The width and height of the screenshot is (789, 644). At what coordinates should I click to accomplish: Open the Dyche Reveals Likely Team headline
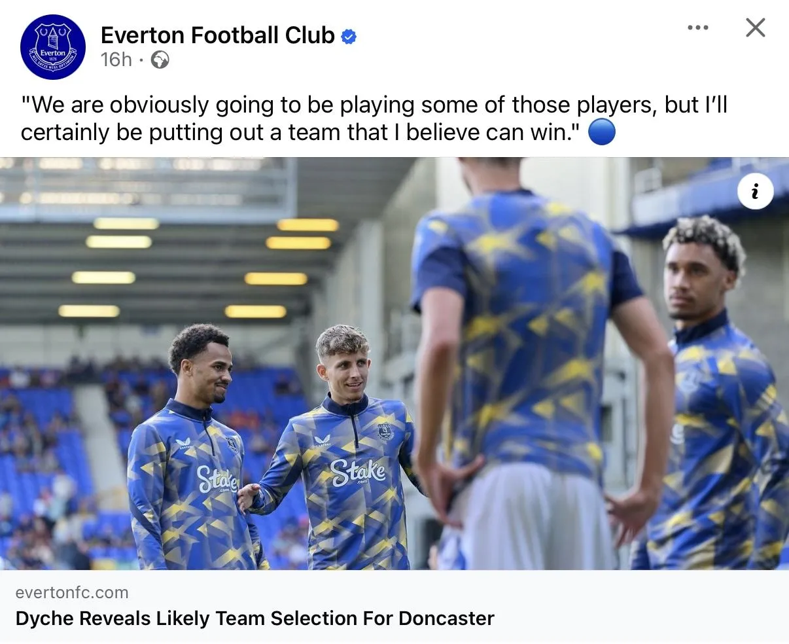click(x=254, y=618)
